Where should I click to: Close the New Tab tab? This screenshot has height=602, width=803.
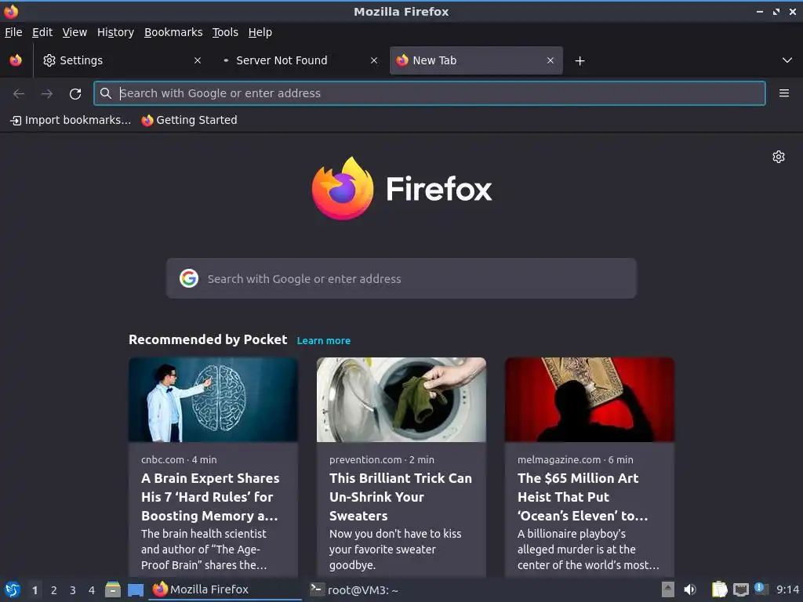click(550, 60)
